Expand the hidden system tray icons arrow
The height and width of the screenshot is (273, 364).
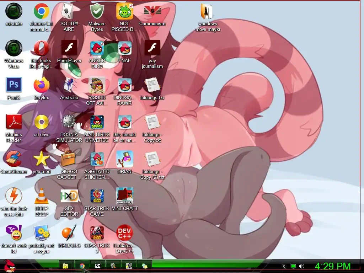click(x=284, y=266)
